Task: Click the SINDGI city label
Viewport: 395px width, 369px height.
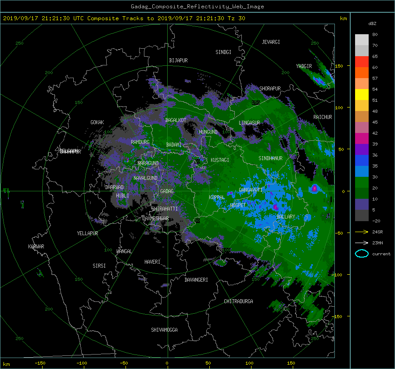Action: [223, 52]
